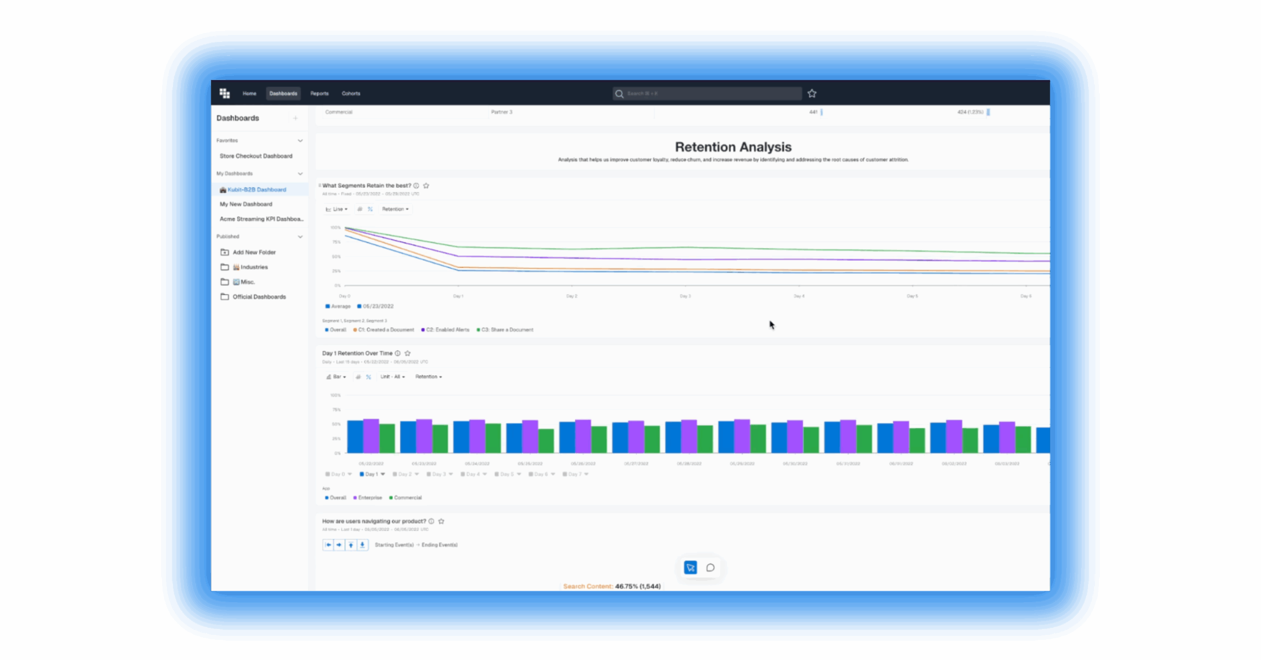Switch bar chart to percent (%) display

368,377
